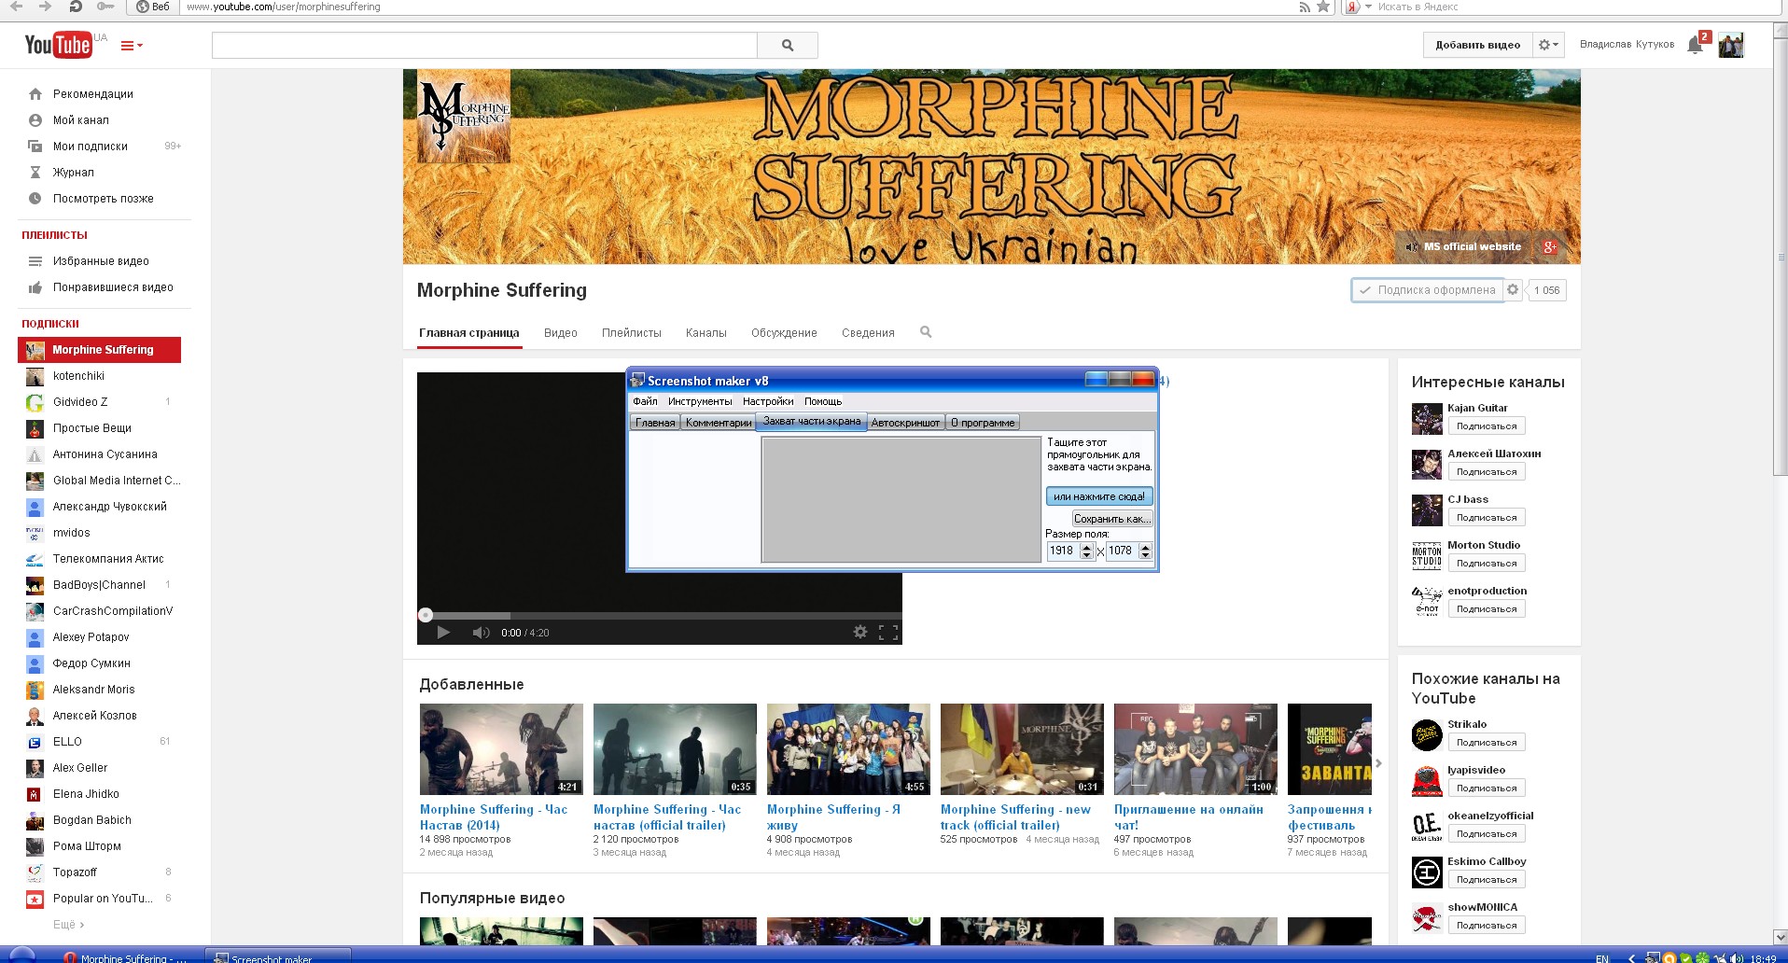Open the video player settings gear
Screen dimensions: 1788x963
[860, 632]
